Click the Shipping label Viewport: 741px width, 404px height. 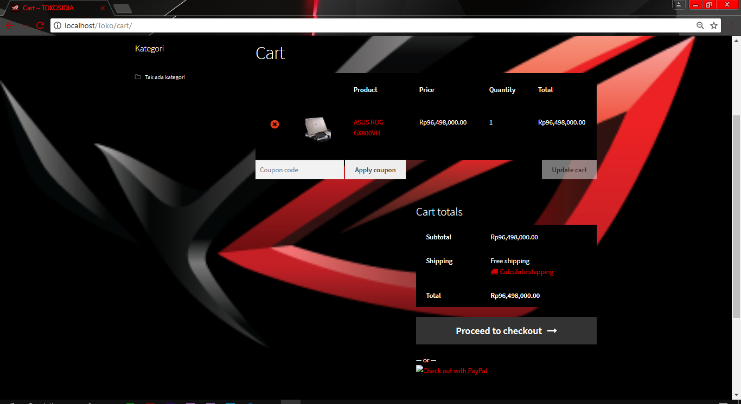pos(439,261)
